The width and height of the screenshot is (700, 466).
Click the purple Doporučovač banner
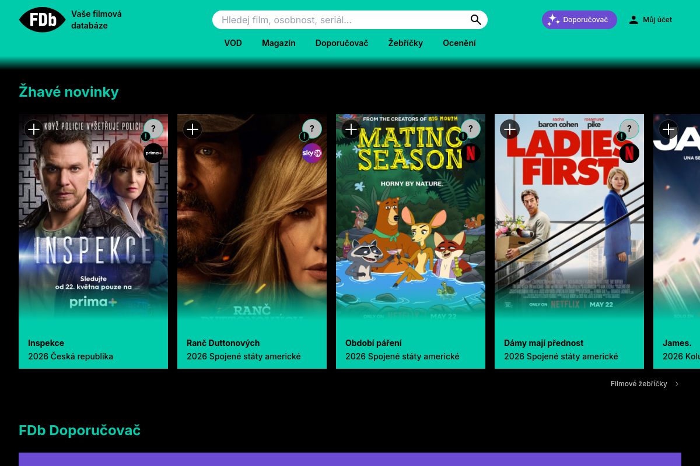pyautogui.click(x=350, y=459)
